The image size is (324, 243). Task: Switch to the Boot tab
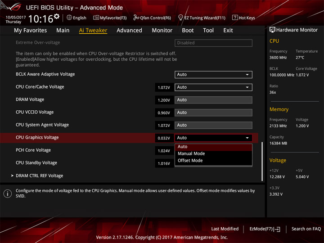(188, 31)
